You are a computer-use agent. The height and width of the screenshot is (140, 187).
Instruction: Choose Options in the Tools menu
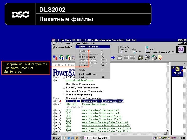93,70
